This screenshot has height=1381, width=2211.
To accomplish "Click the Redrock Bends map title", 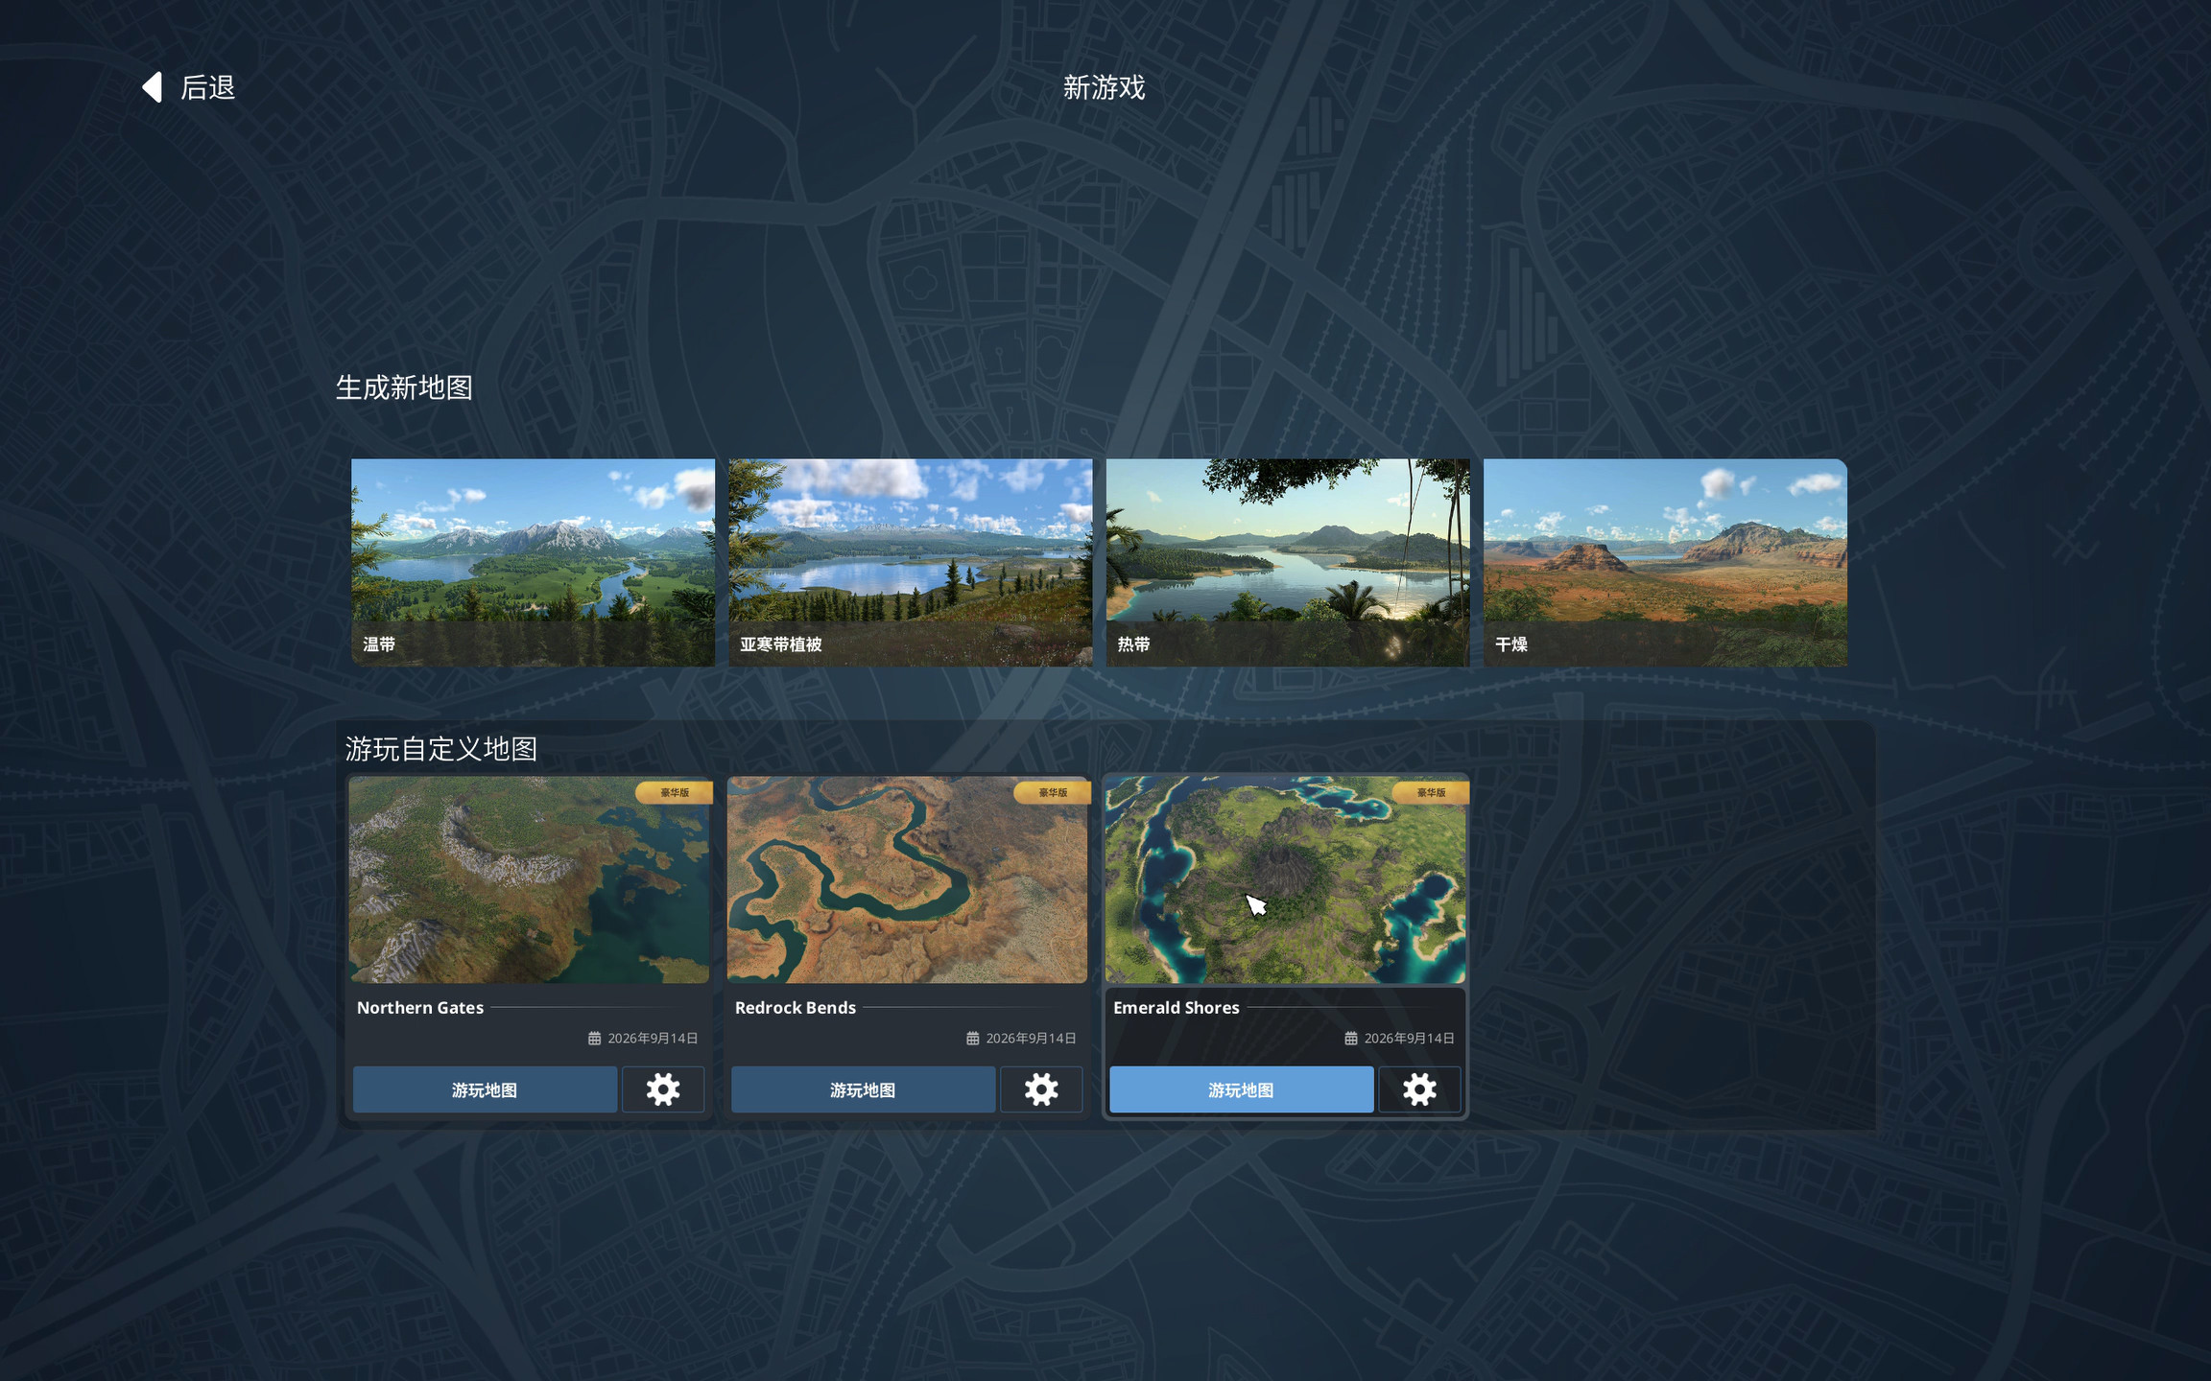I will [x=796, y=1007].
